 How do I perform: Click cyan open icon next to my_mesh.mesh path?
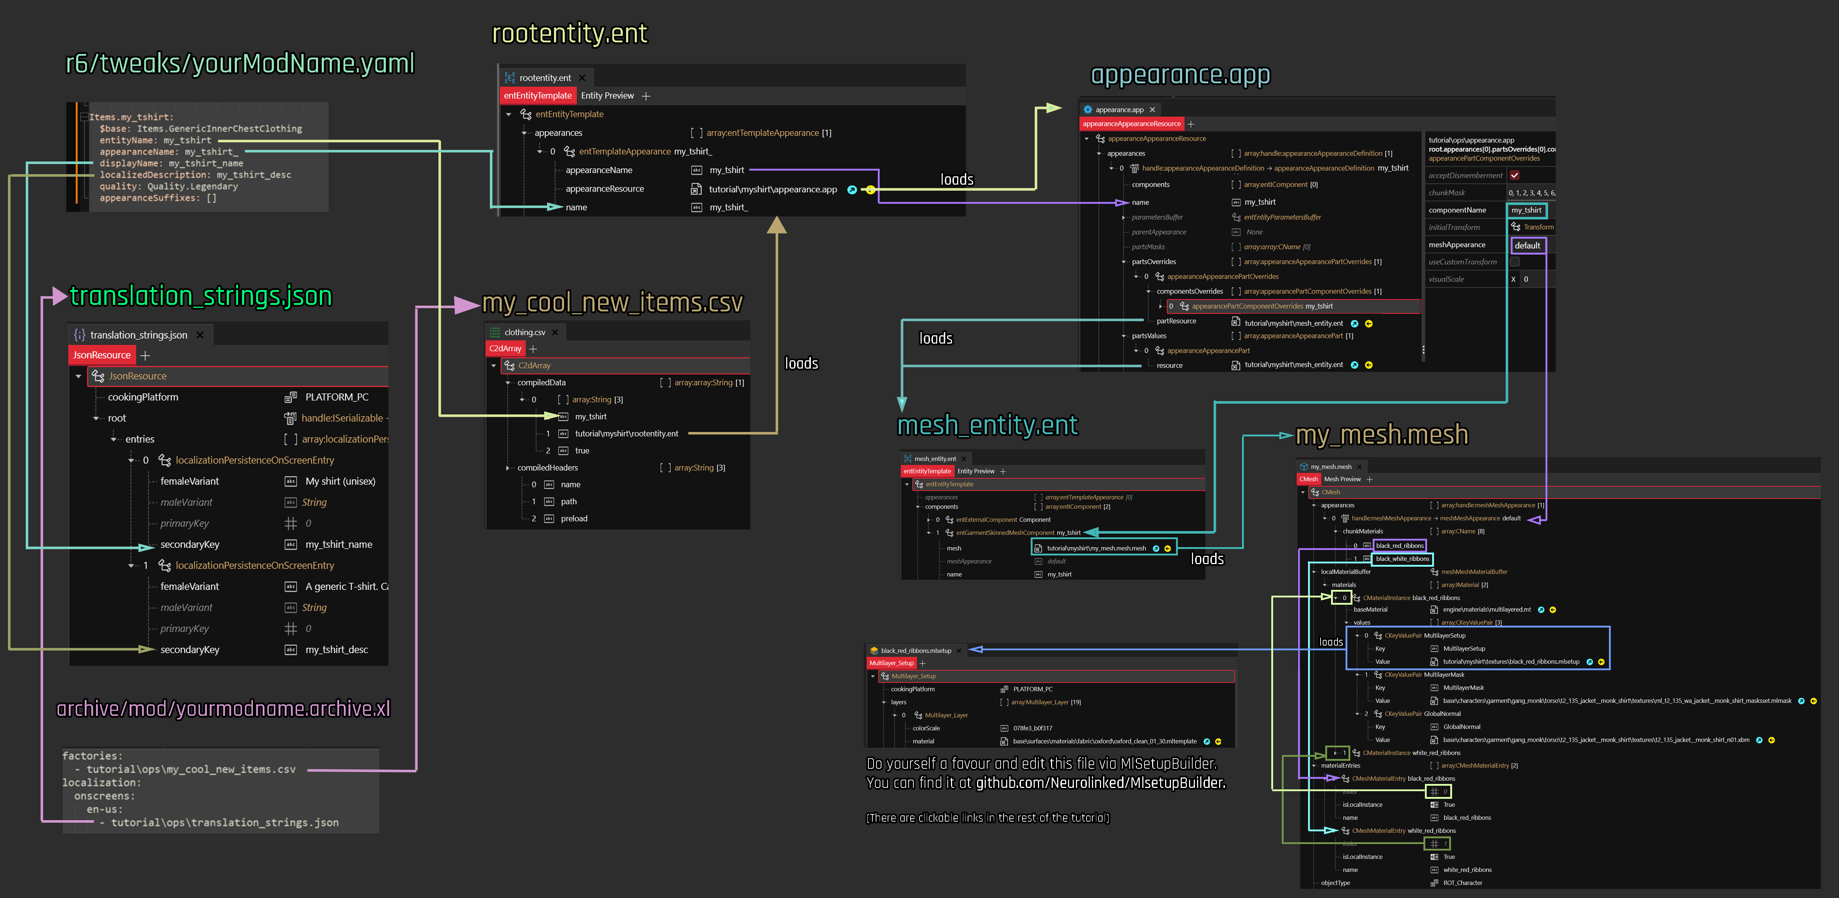1156,549
